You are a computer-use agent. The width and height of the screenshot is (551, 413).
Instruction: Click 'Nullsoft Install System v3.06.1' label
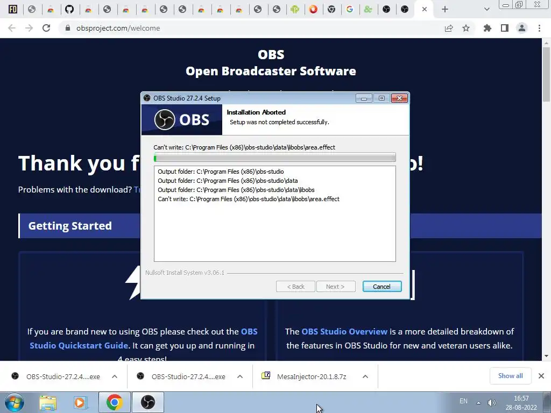tap(185, 273)
